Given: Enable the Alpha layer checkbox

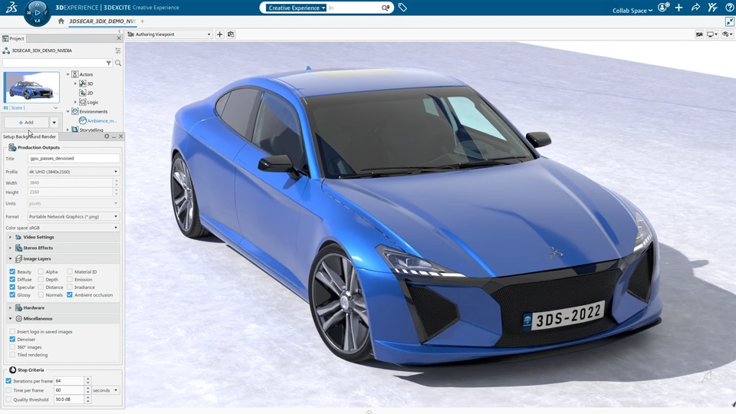Looking at the screenshot, I should (x=41, y=271).
